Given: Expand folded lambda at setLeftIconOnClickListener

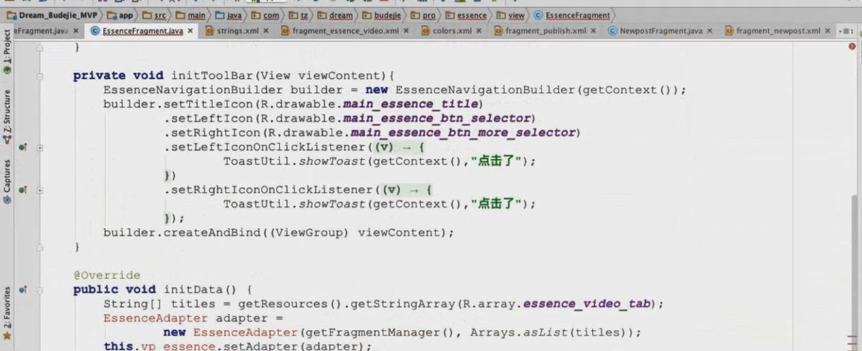Looking at the screenshot, I should click(40, 148).
